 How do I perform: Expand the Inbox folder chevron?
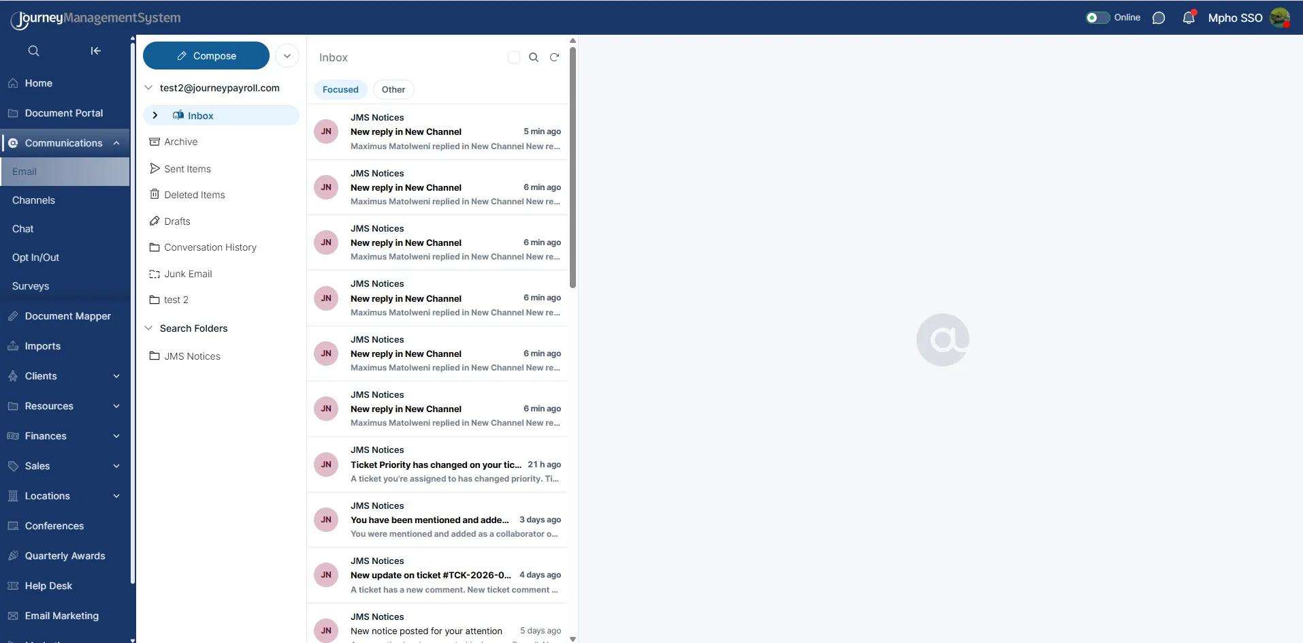(155, 115)
